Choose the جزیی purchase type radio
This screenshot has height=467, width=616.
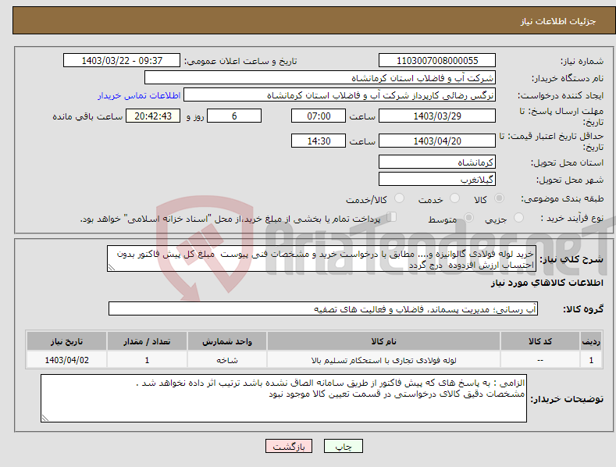518,218
